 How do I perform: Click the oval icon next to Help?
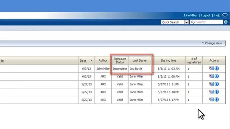pyautogui.click(x=225, y=15)
